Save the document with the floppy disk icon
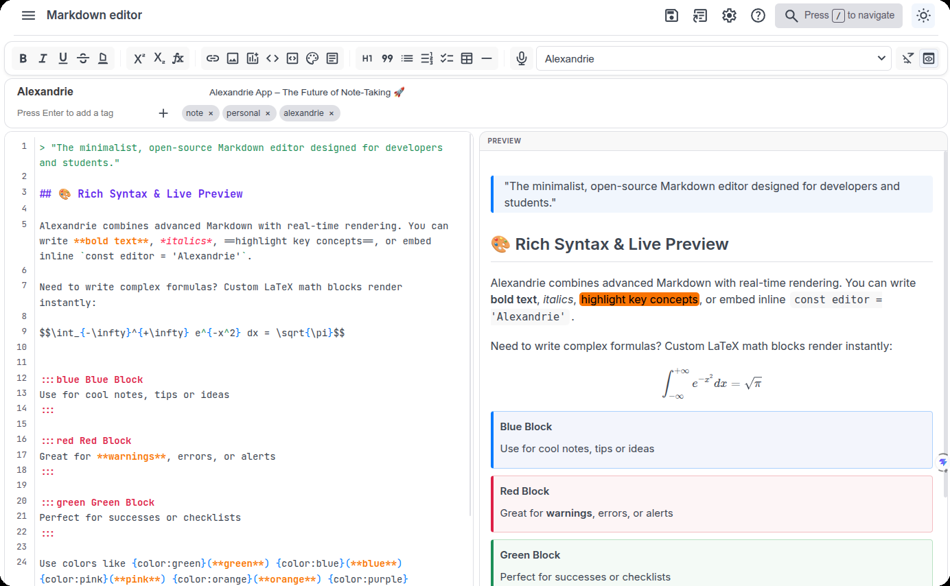Viewport: 950px width, 586px height. pyautogui.click(x=672, y=15)
